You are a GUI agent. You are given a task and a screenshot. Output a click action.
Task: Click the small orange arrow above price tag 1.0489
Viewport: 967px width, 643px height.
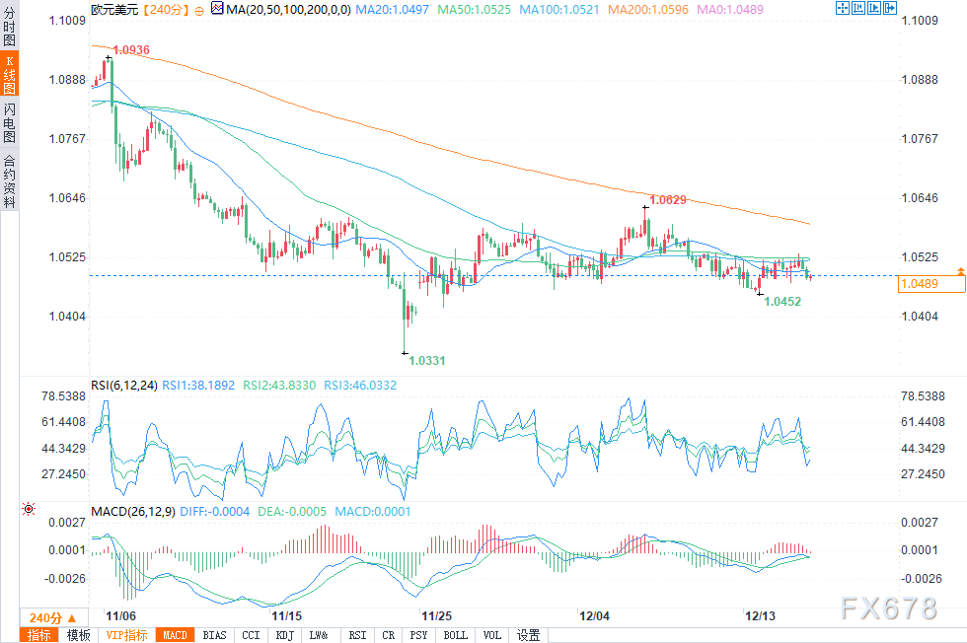[961, 271]
